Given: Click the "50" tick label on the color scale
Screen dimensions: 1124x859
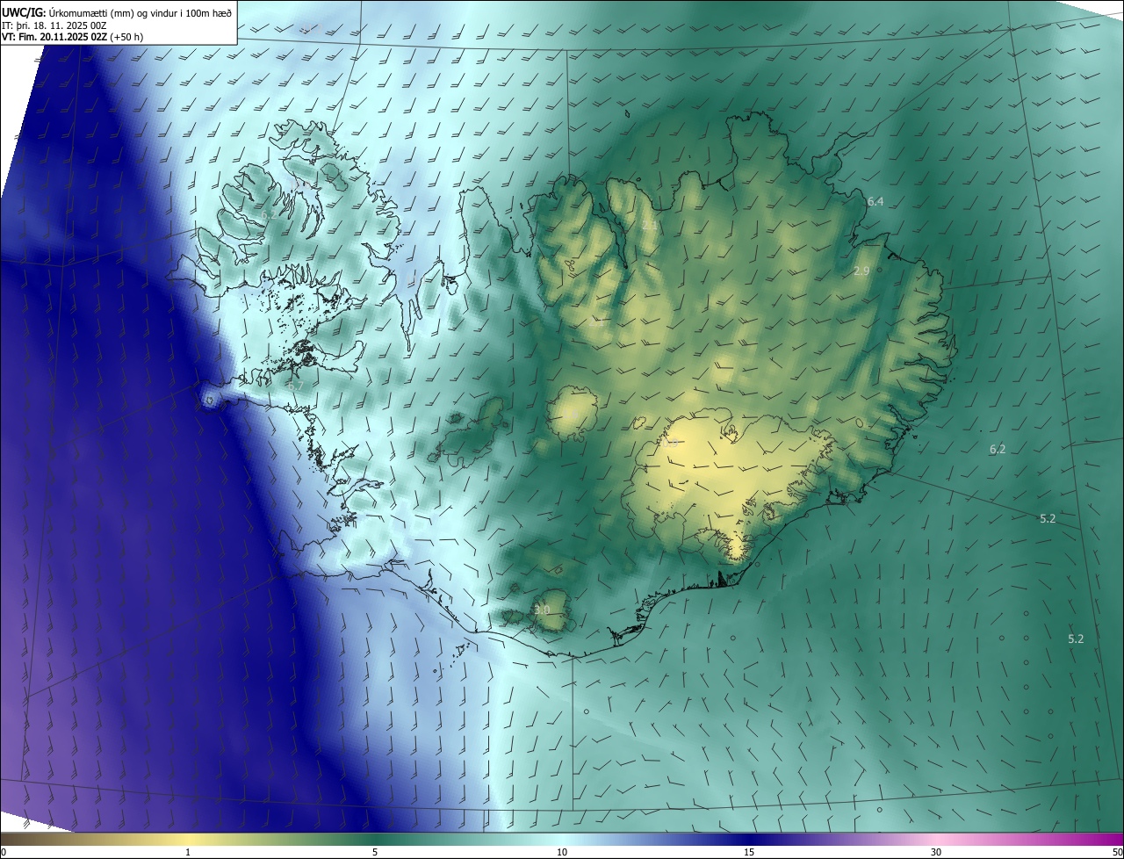Looking at the screenshot, I should 1117,852.
